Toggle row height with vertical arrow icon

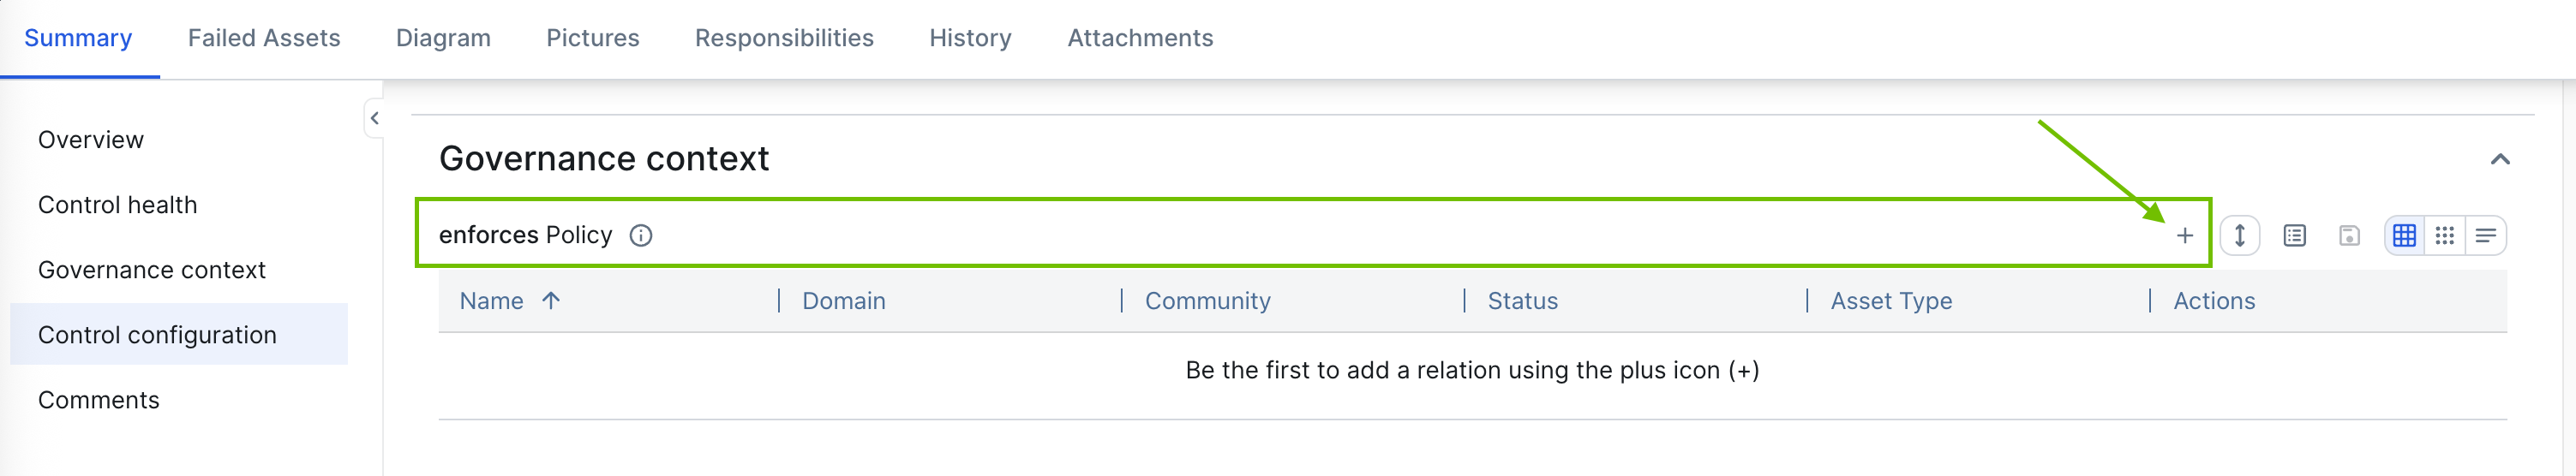[2240, 236]
